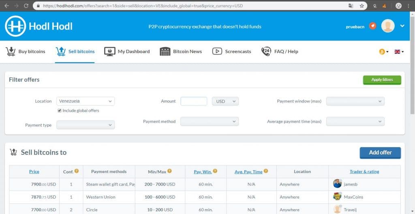Image resolution: width=415 pixels, height=214 pixels.
Task: Click the 100 - 6000 USD range cell
Action: (x=160, y=197)
